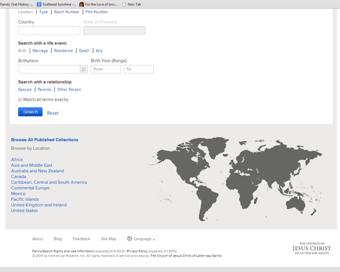The height and width of the screenshot is (272, 340).
Task: Browse Continental Europe collections
Action: tap(30, 188)
